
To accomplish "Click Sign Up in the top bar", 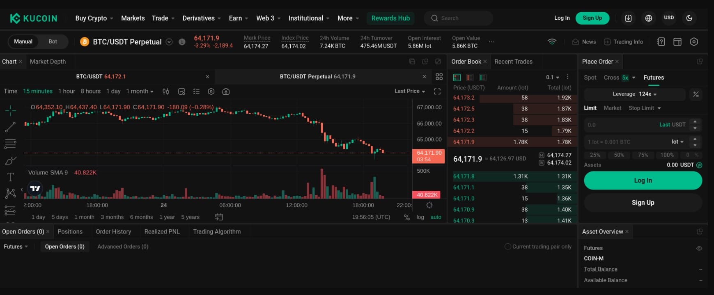I will (x=592, y=18).
